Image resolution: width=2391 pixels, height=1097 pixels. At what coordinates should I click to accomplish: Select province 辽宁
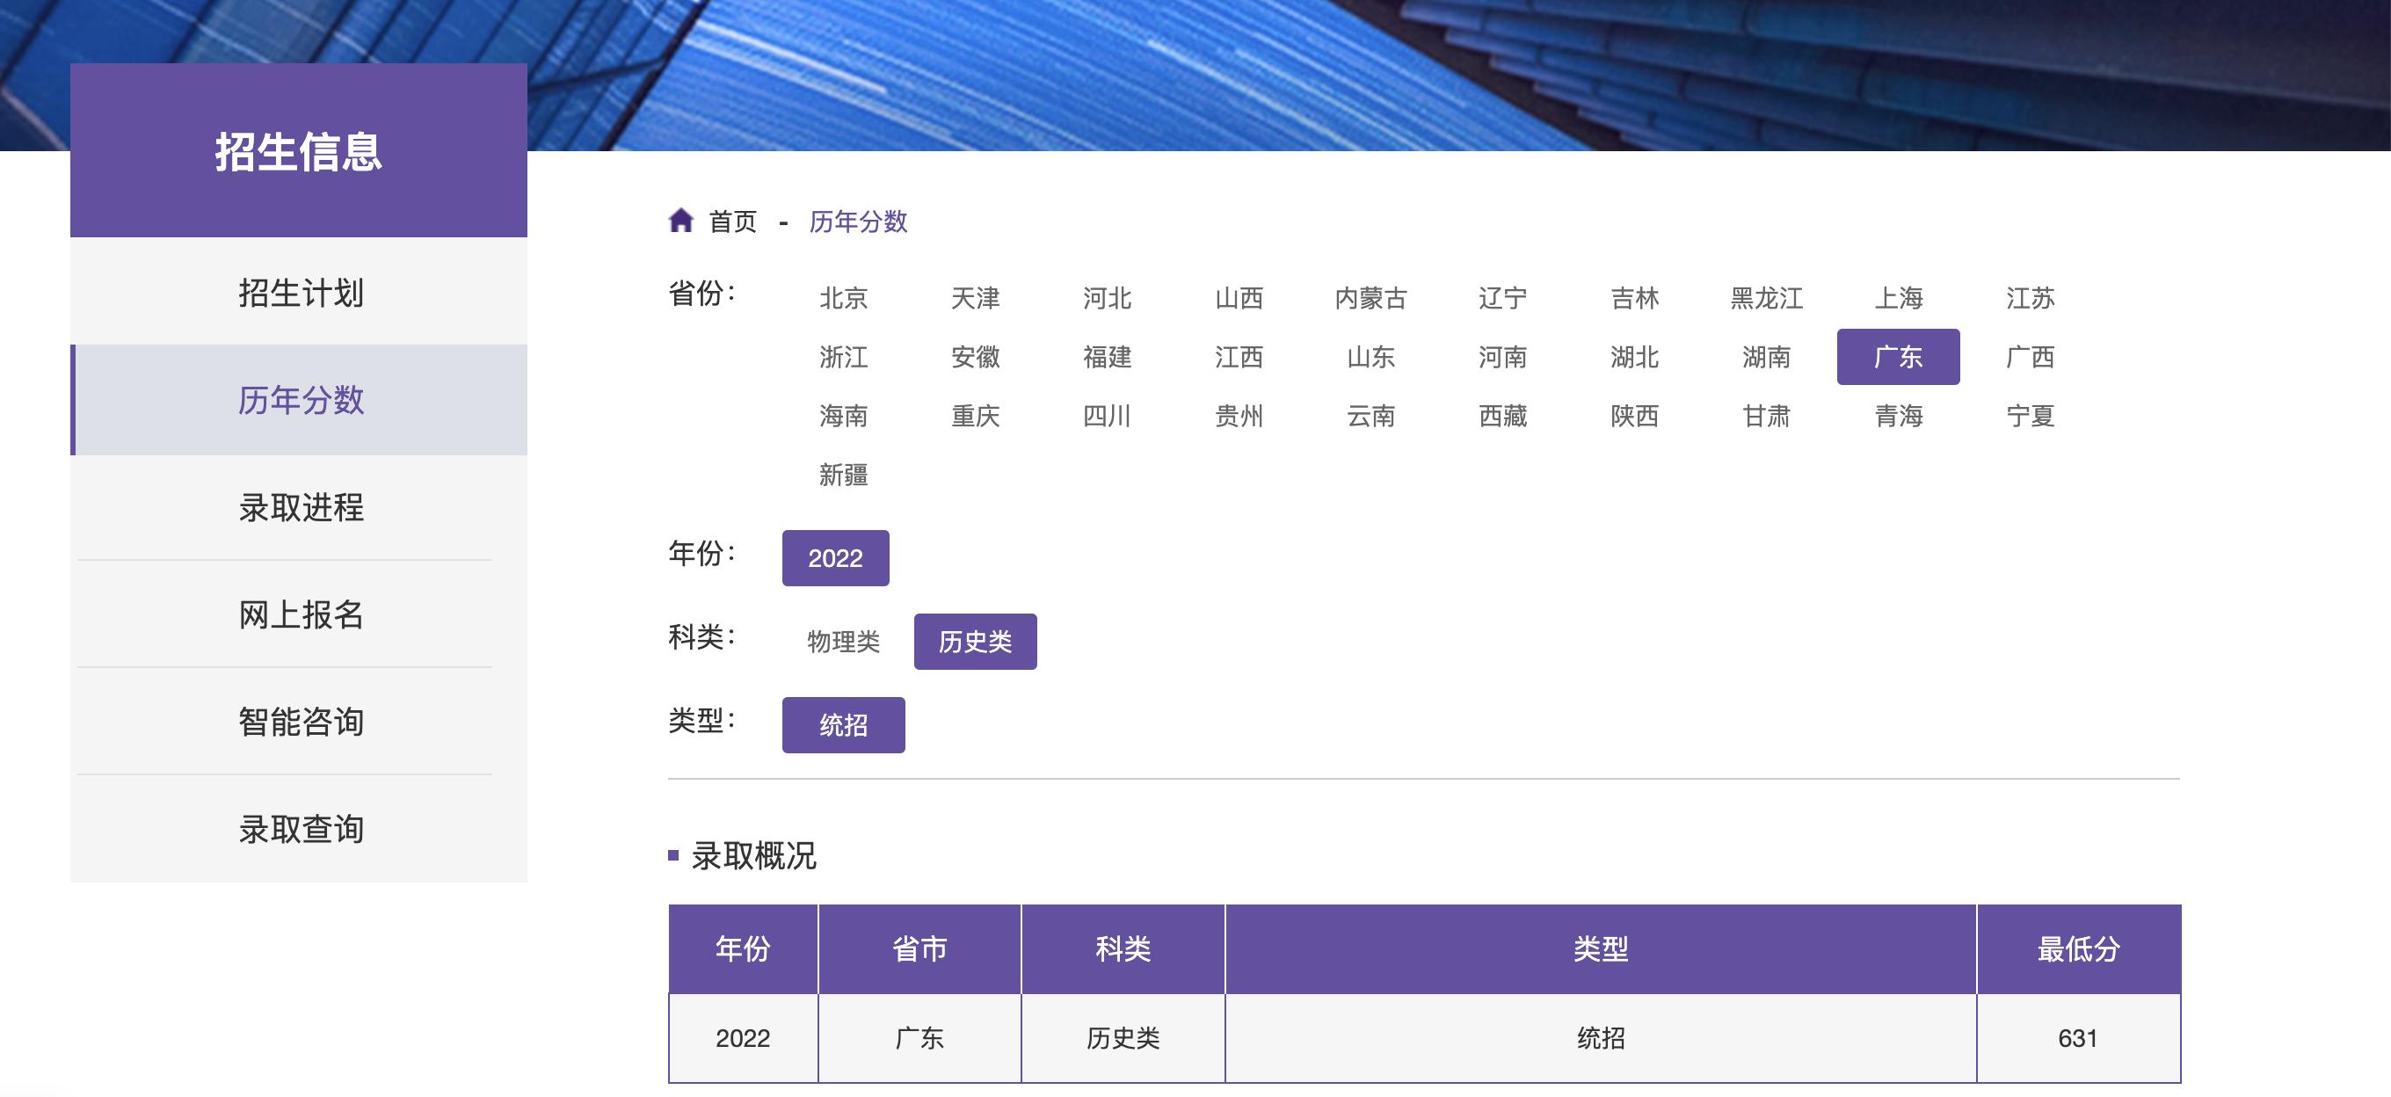pyautogui.click(x=1503, y=298)
